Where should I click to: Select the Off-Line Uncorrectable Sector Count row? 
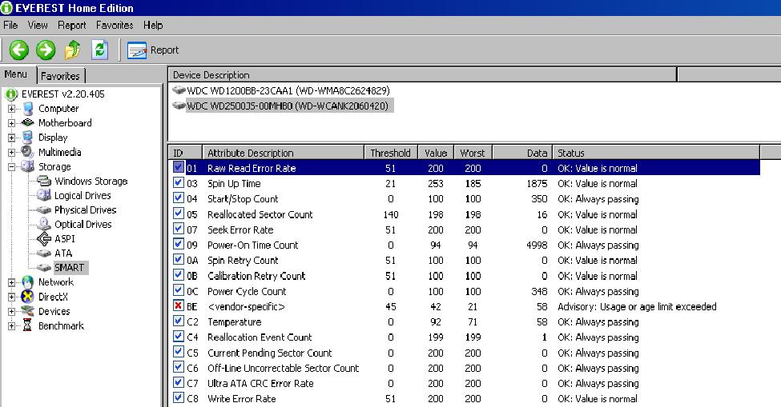coord(465,369)
